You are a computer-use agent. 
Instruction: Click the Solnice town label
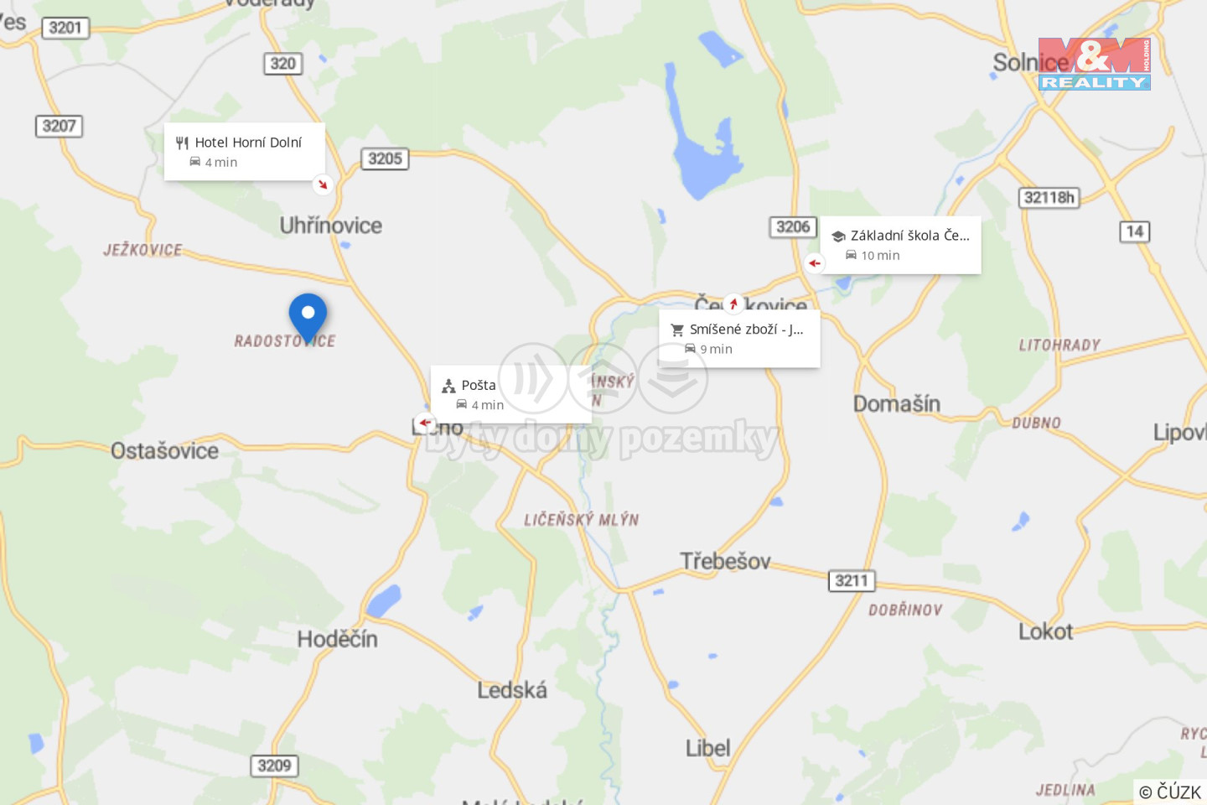click(1031, 63)
